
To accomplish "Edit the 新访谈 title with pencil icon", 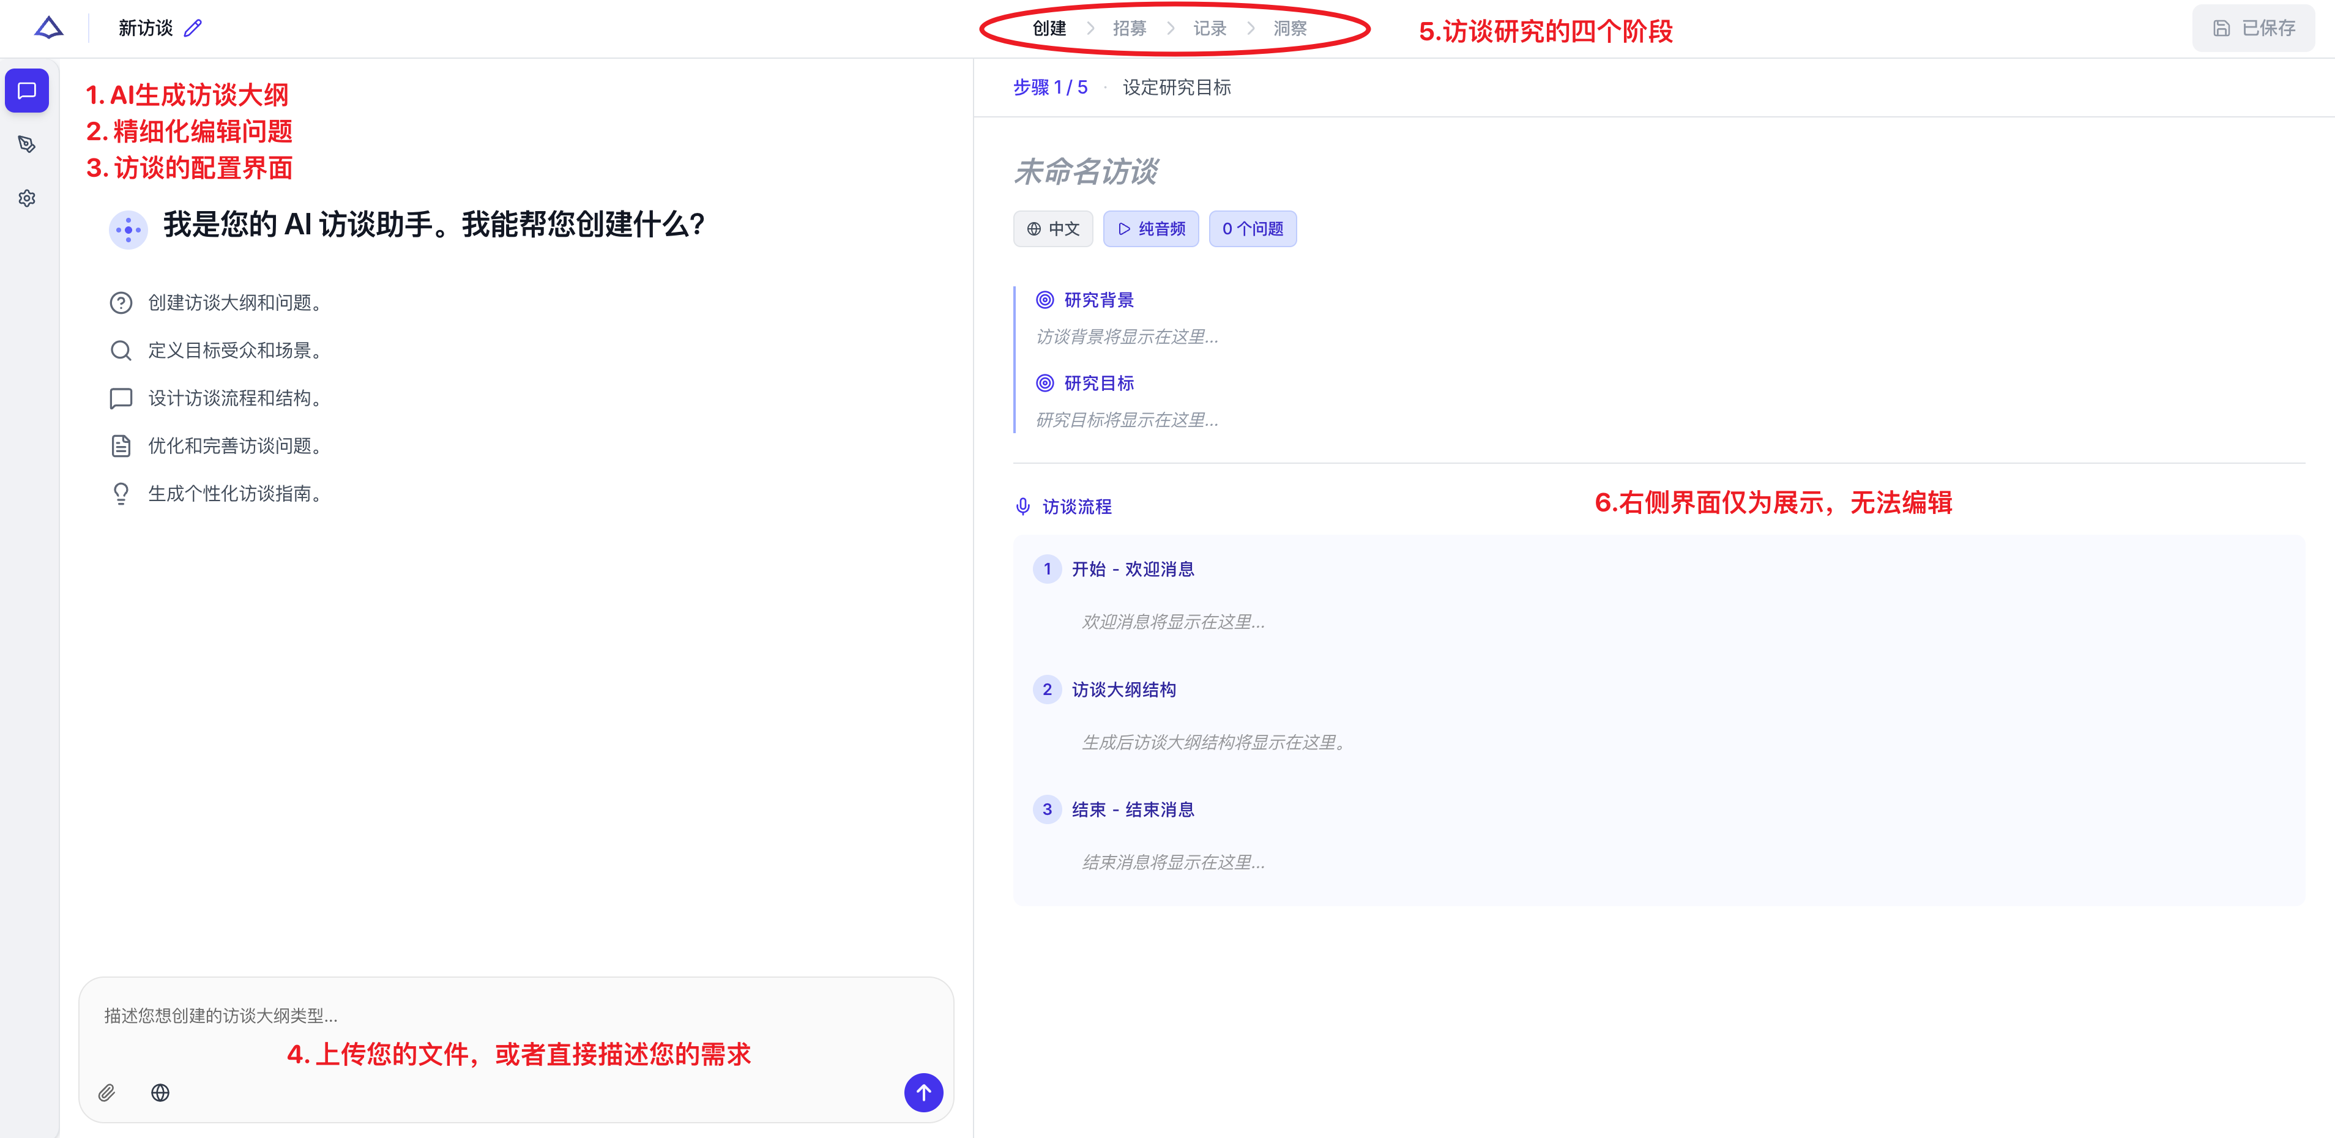I will click(x=193, y=28).
